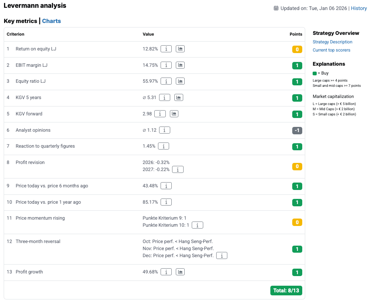
Task: View Current top scorers link
Action: coord(331,50)
